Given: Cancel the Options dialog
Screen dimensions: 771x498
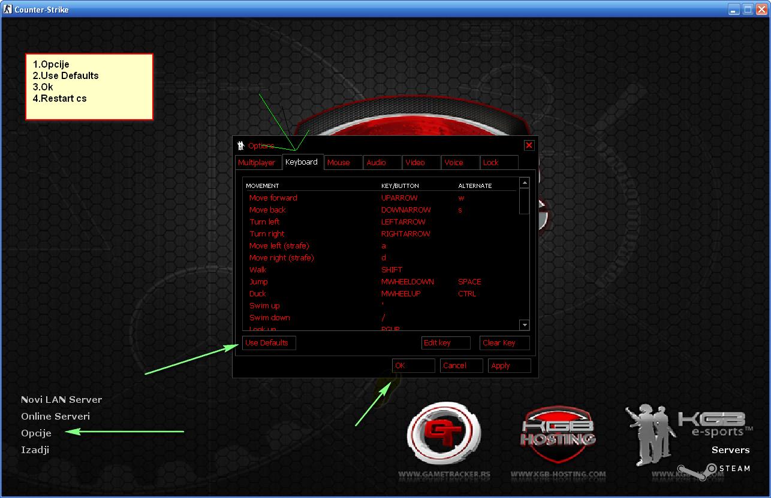Looking at the screenshot, I should 462,366.
